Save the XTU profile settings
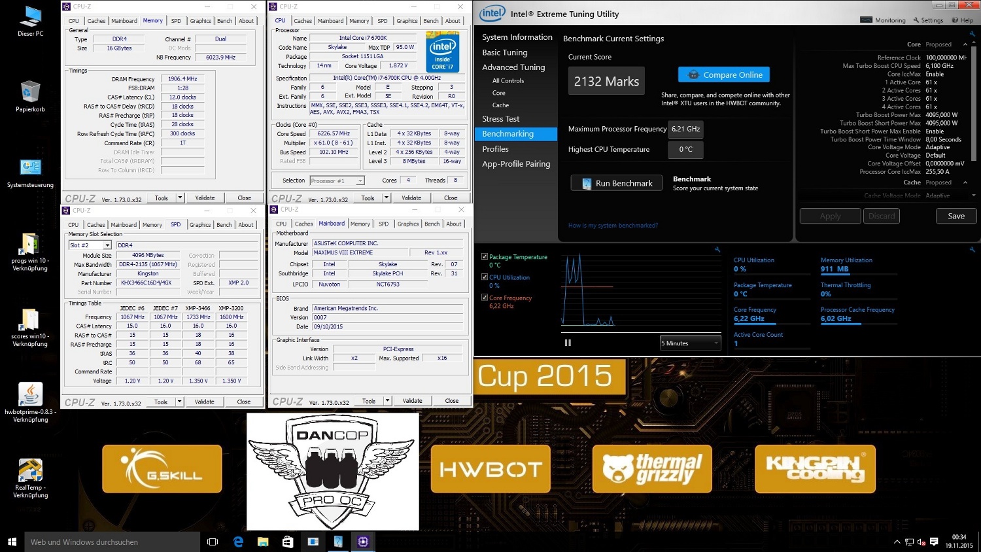Viewport: 981px width, 552px height. [955, 216]
